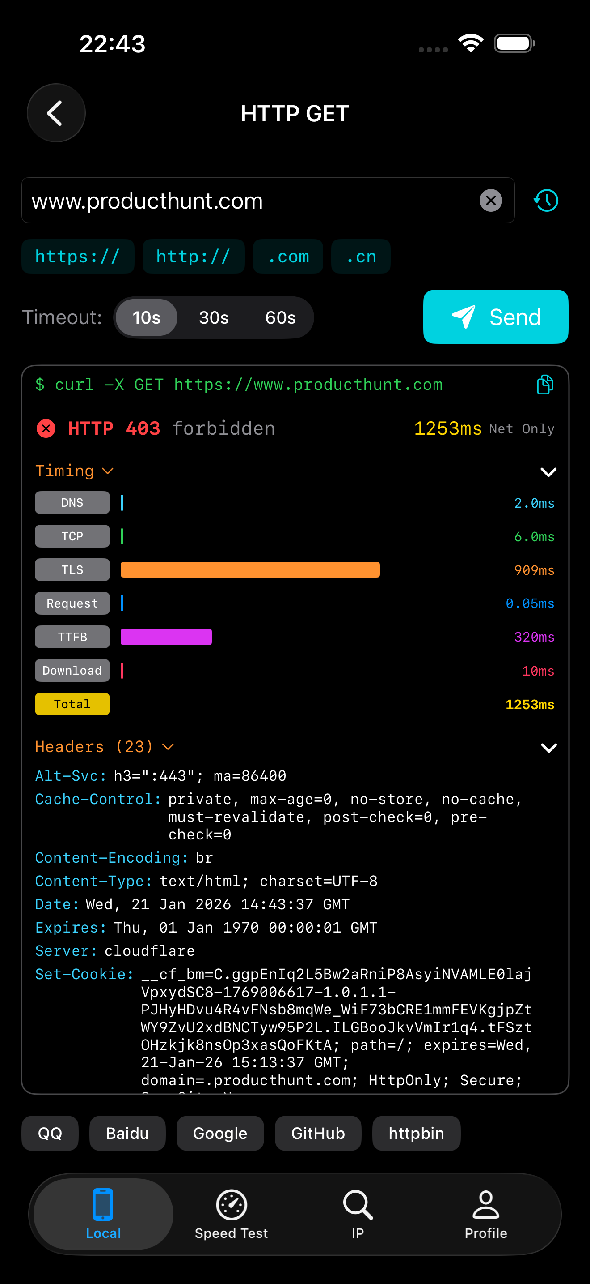Switch to the Profile tab label
The image size is (590, 1284).
[x=485, y=1233]
